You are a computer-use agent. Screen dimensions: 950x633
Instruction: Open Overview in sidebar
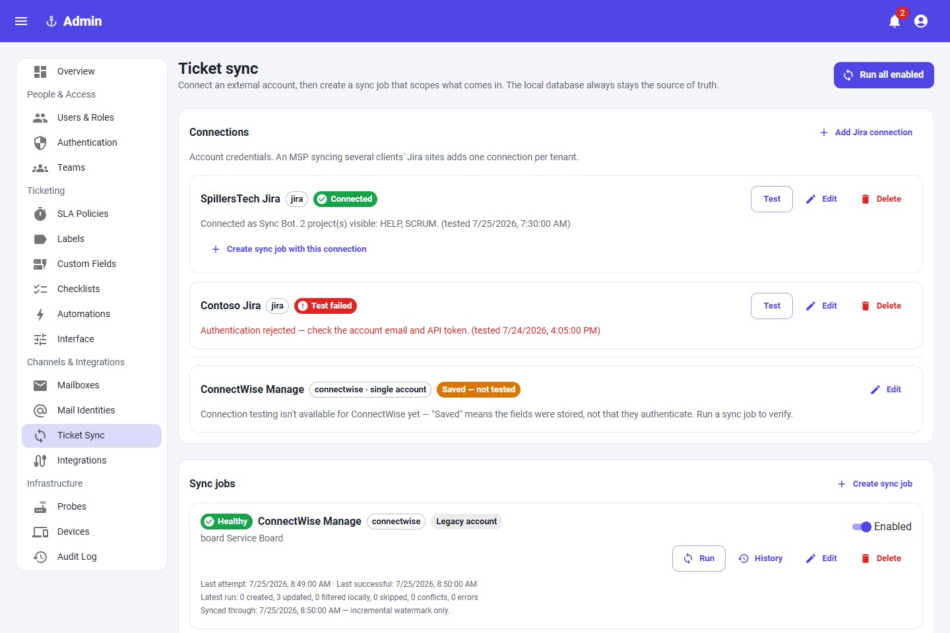(92, 71)
